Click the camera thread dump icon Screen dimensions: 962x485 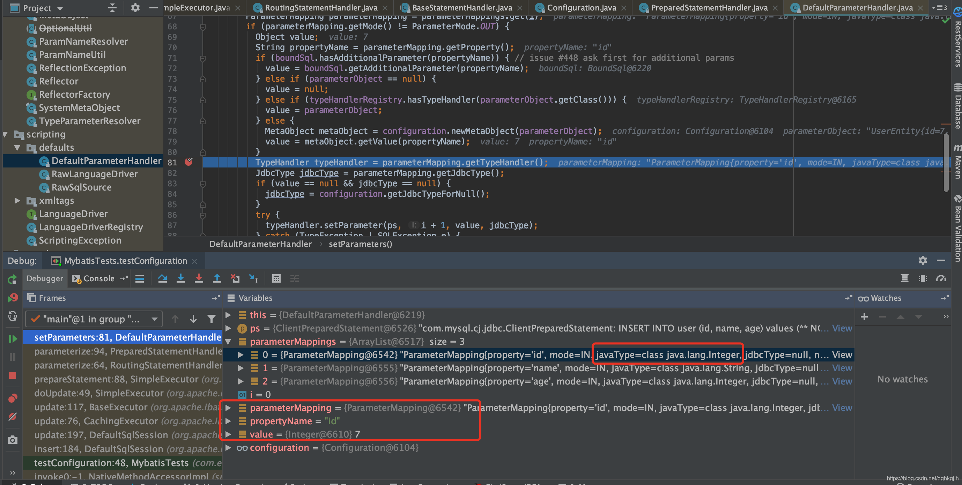pyautogui.click(x=12, y=440)
